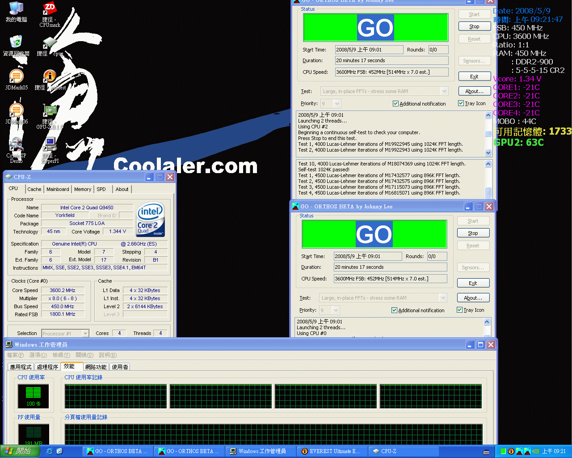Viewport: 572px width, 458px height.
Task: Click the green tray icon in system tray
Action: coord(503,451)
